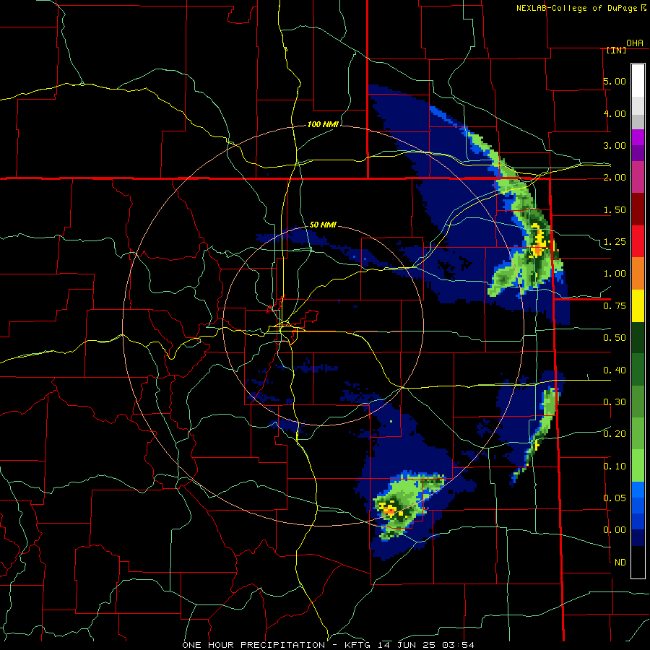Select the 1.00 legend value

click(615, 274)
